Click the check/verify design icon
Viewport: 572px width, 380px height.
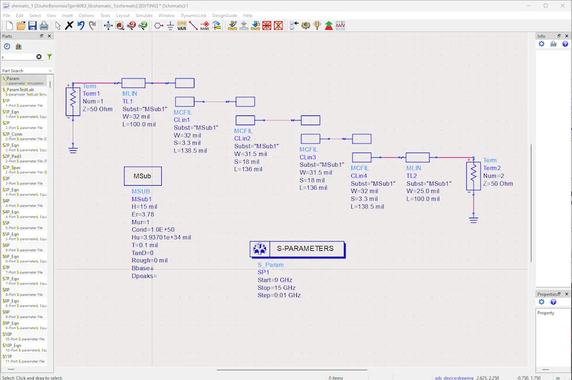pos(232,26)
